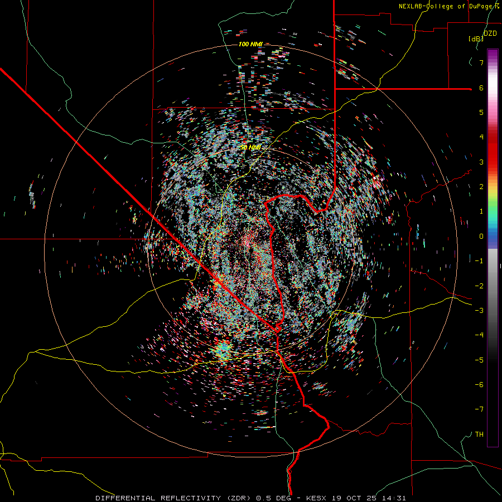
Task: Click the 2 value on the scale
Action: [481, 187]
